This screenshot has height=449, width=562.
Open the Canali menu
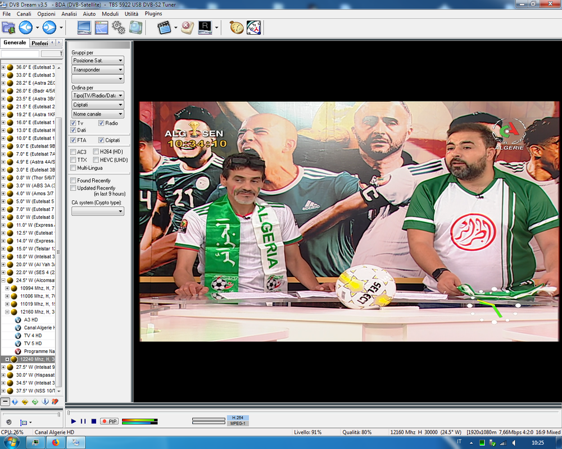pyautogui.click(x=24, y=13)
